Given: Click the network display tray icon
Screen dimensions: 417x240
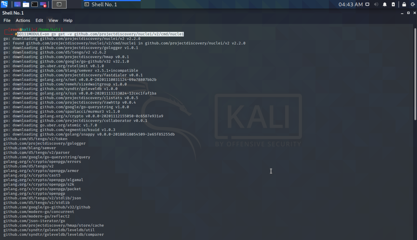Looking at the screenshot, I should [x=368, y=5].
